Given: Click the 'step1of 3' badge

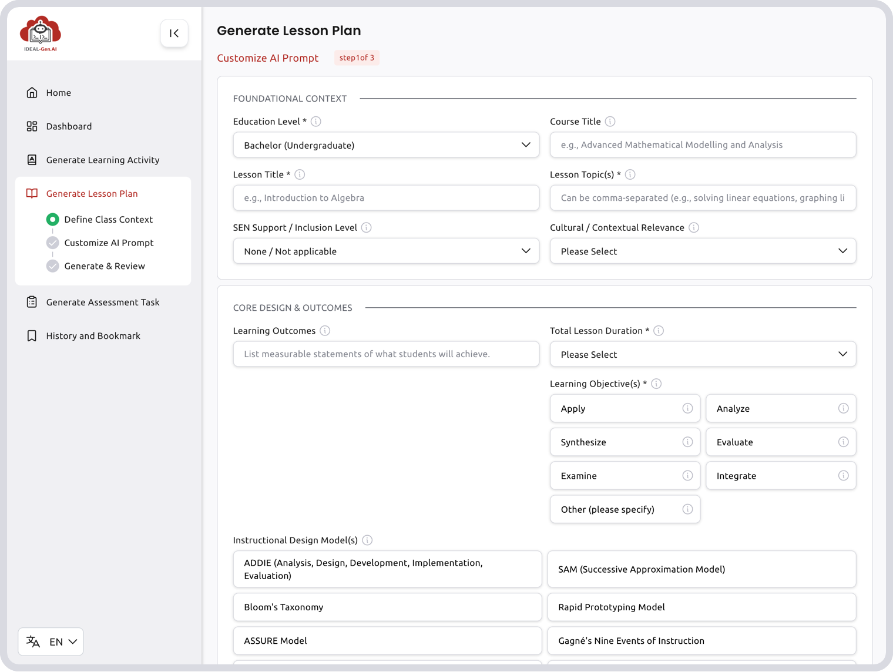Looking at the screenshot, I should (357, 58).
